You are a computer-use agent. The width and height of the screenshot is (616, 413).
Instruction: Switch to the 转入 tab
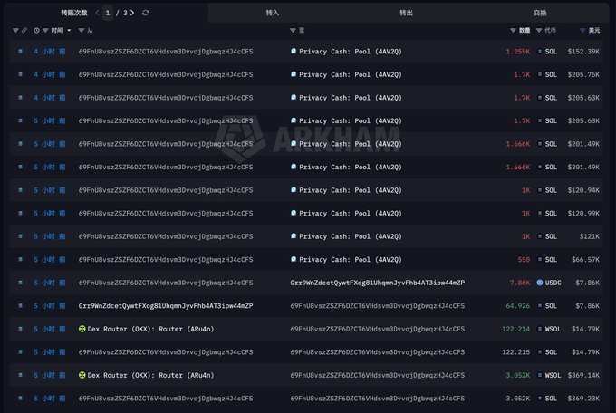273,13
